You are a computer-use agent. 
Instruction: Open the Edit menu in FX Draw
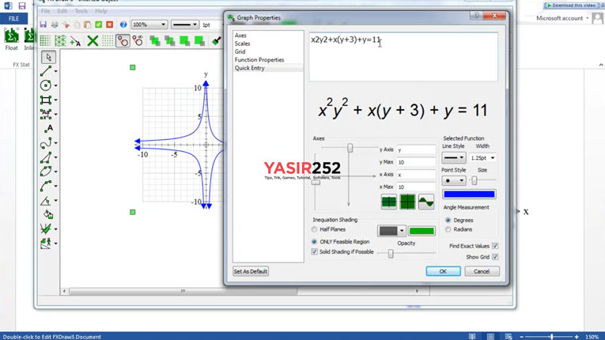click(62, 11)
